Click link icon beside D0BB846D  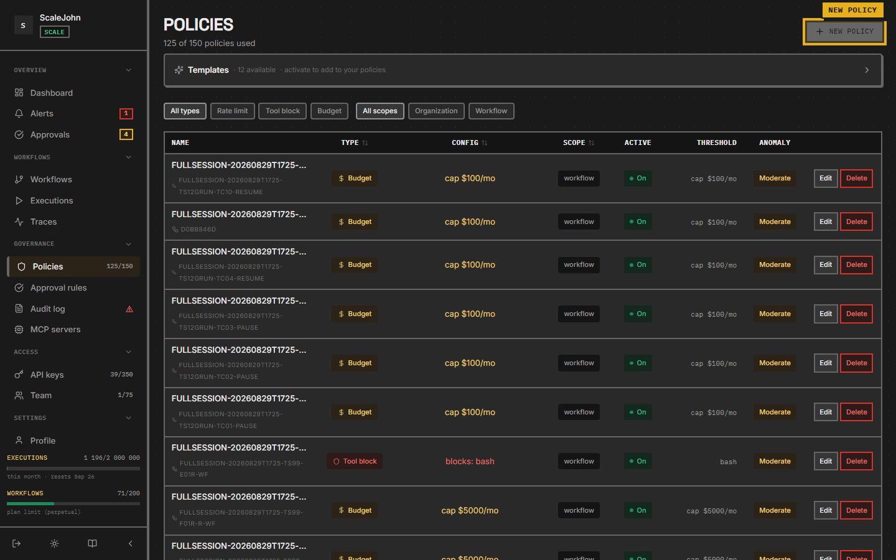[x=175, y=230]
